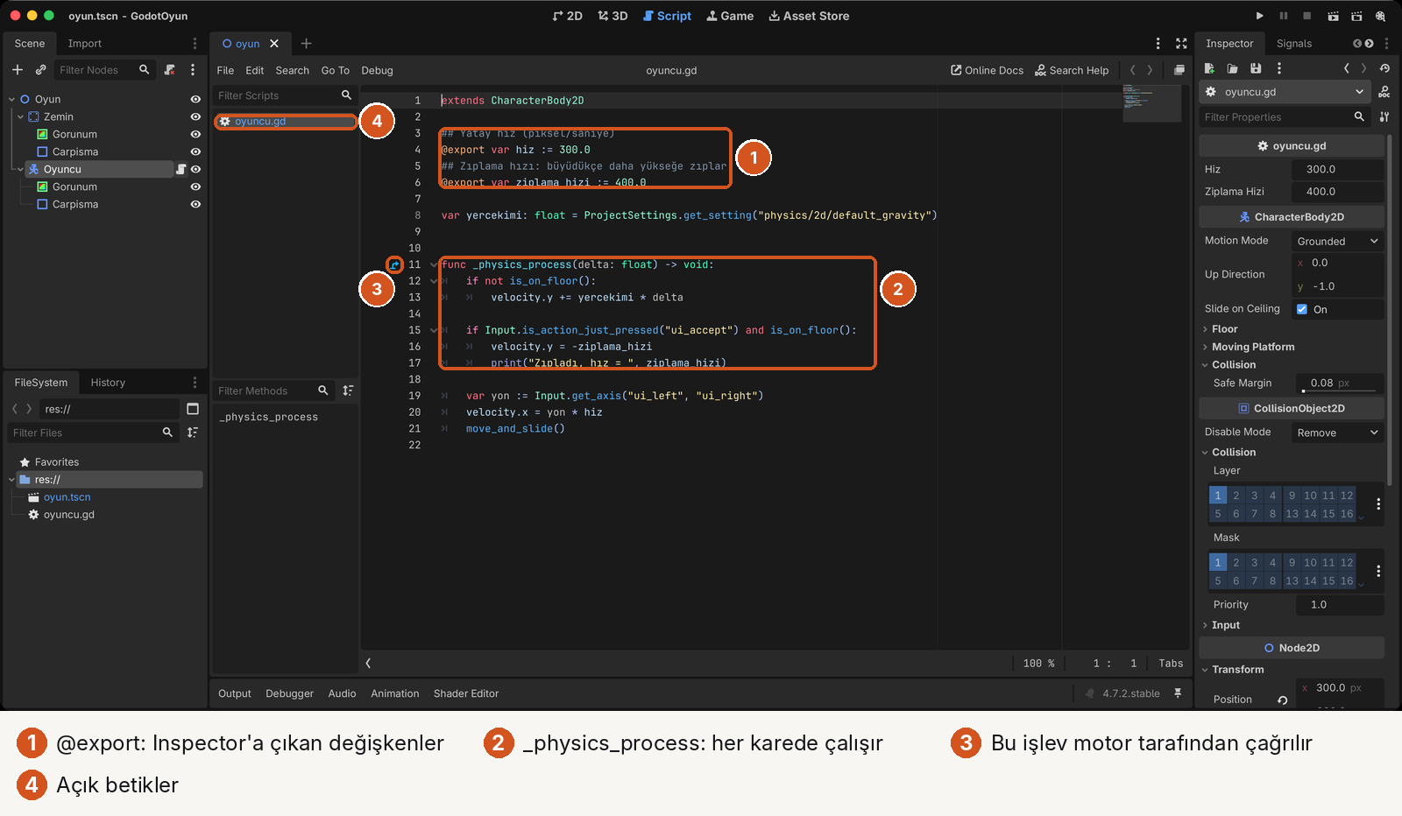Add a new node with plus icon
Screen dimensions: 1402x816
18,70
